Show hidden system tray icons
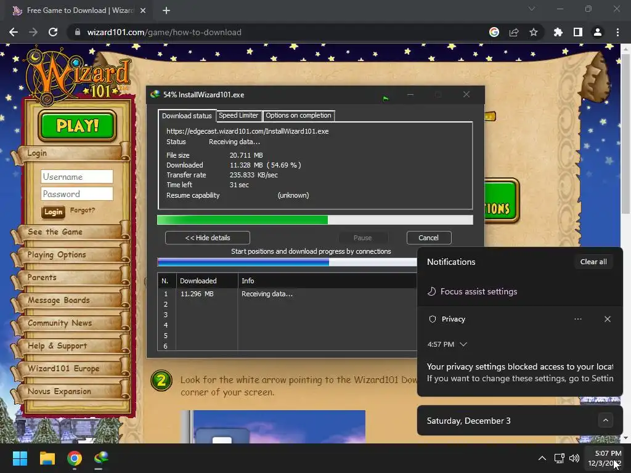The image size is (631, 473). pyautogui.click(x=542, y=458)
